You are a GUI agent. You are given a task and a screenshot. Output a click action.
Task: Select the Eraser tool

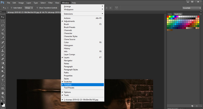3,59
